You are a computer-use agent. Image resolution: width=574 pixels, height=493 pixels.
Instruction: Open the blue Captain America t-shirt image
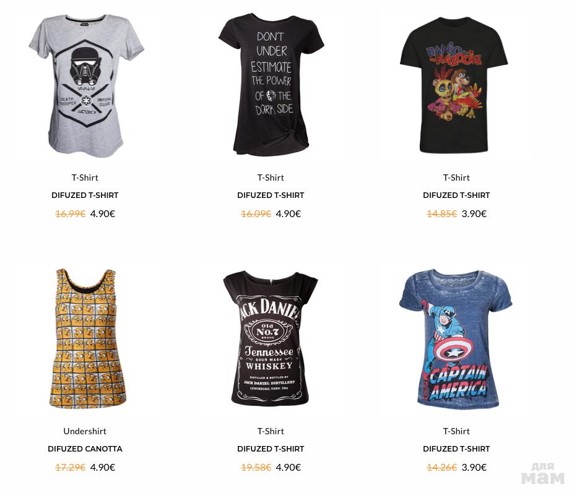pyautogui.click(x=456, y=338)
